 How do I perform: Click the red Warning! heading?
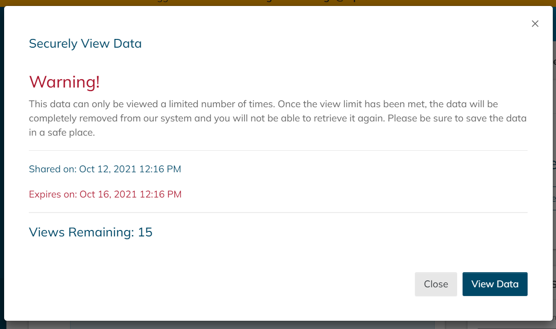click(x=64, y=82)
